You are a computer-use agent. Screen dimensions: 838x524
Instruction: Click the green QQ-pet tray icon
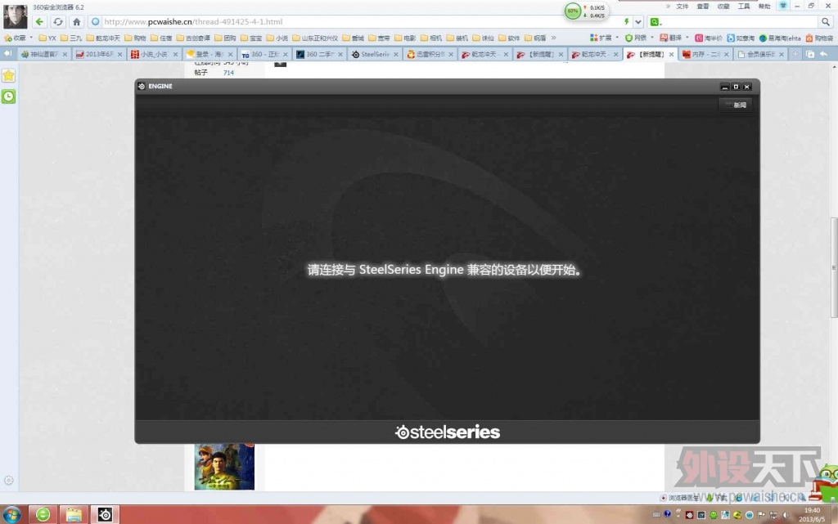[x=713, y=515]
